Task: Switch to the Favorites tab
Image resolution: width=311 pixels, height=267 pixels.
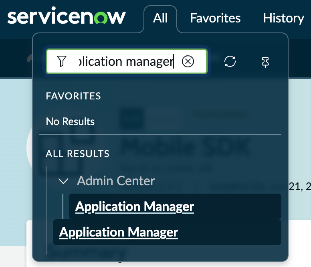Action: point(215,18)
